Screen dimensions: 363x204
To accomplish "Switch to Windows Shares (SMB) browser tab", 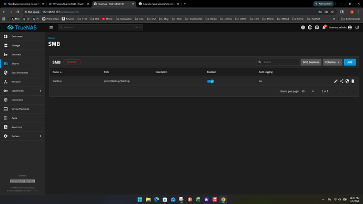I will point(68,4).
